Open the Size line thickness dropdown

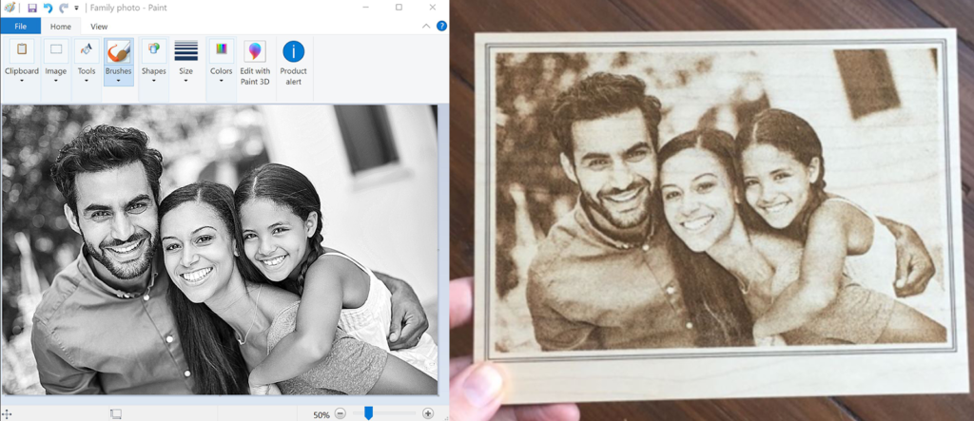[x=186, y=81]
